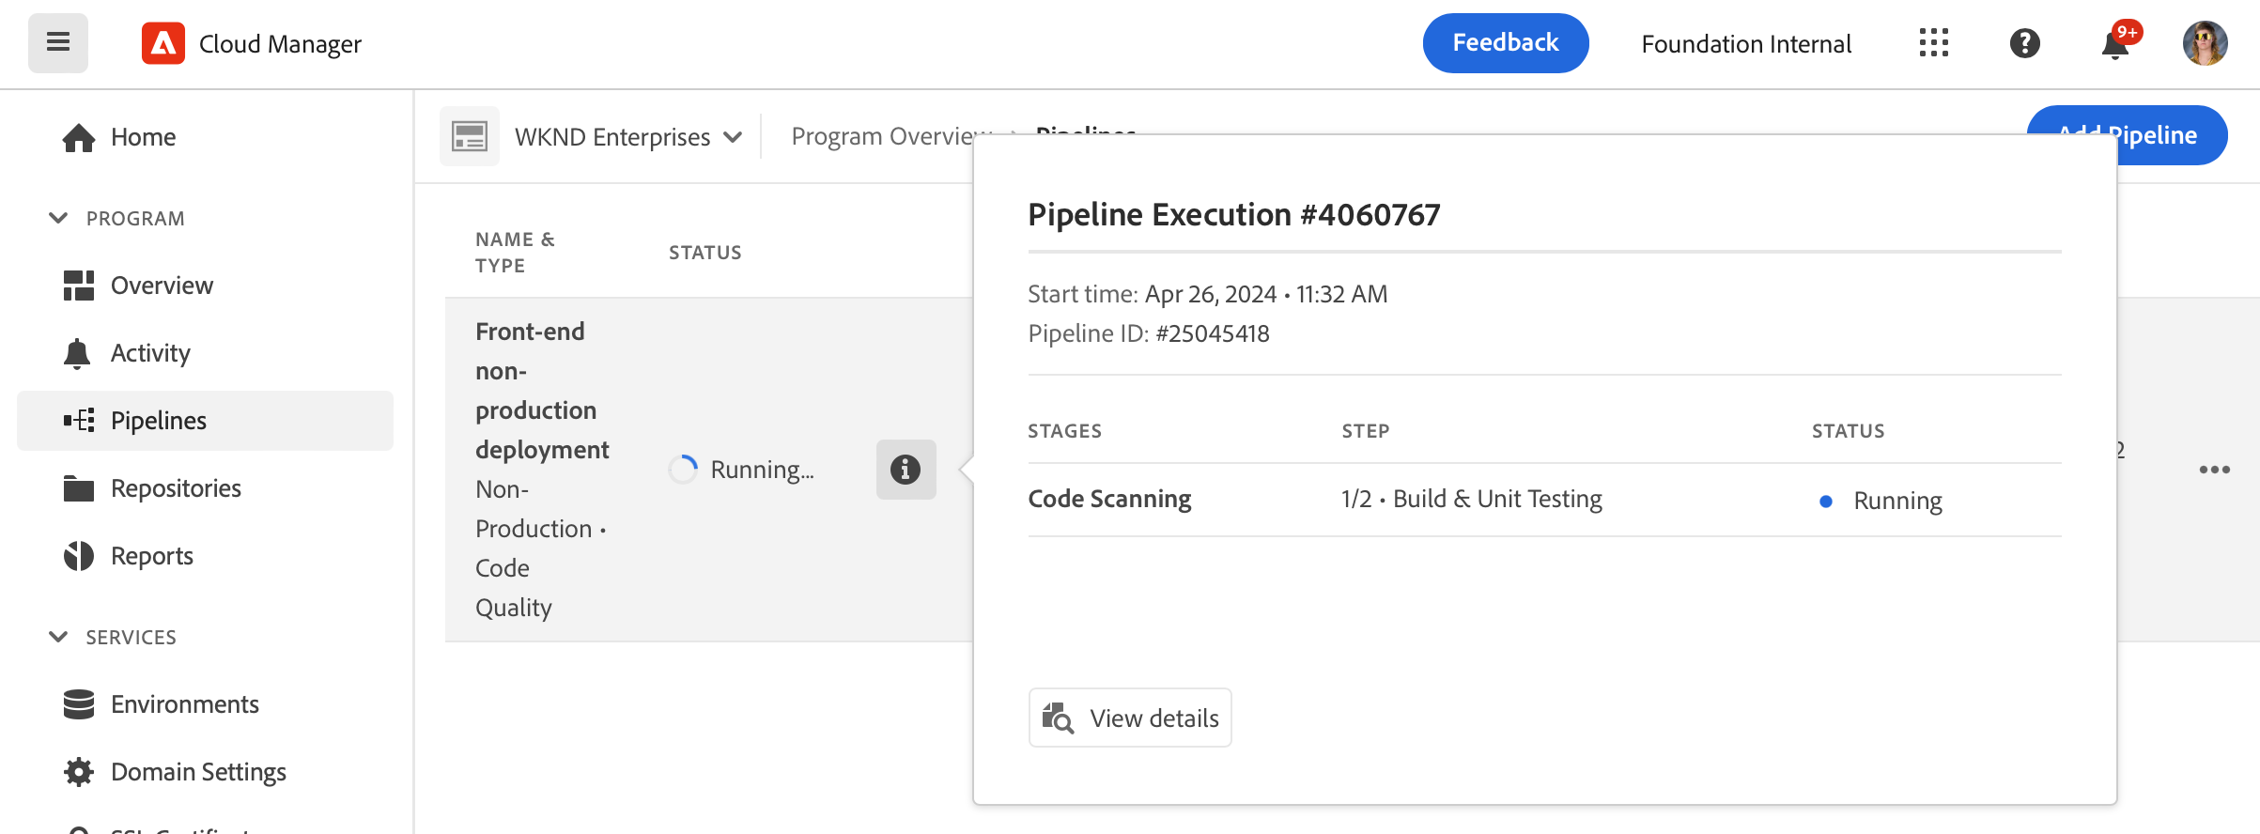Go to Home in sidebar
Image resolution: width=2260 pixels, height=834 pixels.
pyautogui.click(x=143, y=137)
